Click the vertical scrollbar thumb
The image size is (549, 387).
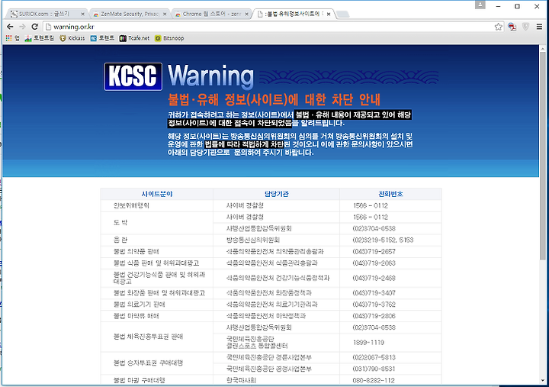point(543,156)
